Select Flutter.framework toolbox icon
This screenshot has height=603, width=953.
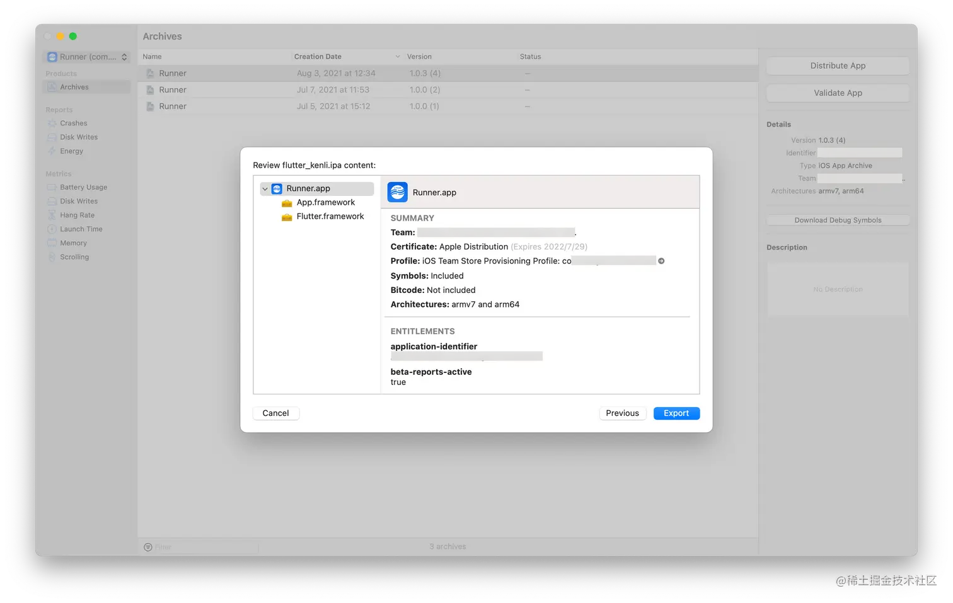click(287, 217)
